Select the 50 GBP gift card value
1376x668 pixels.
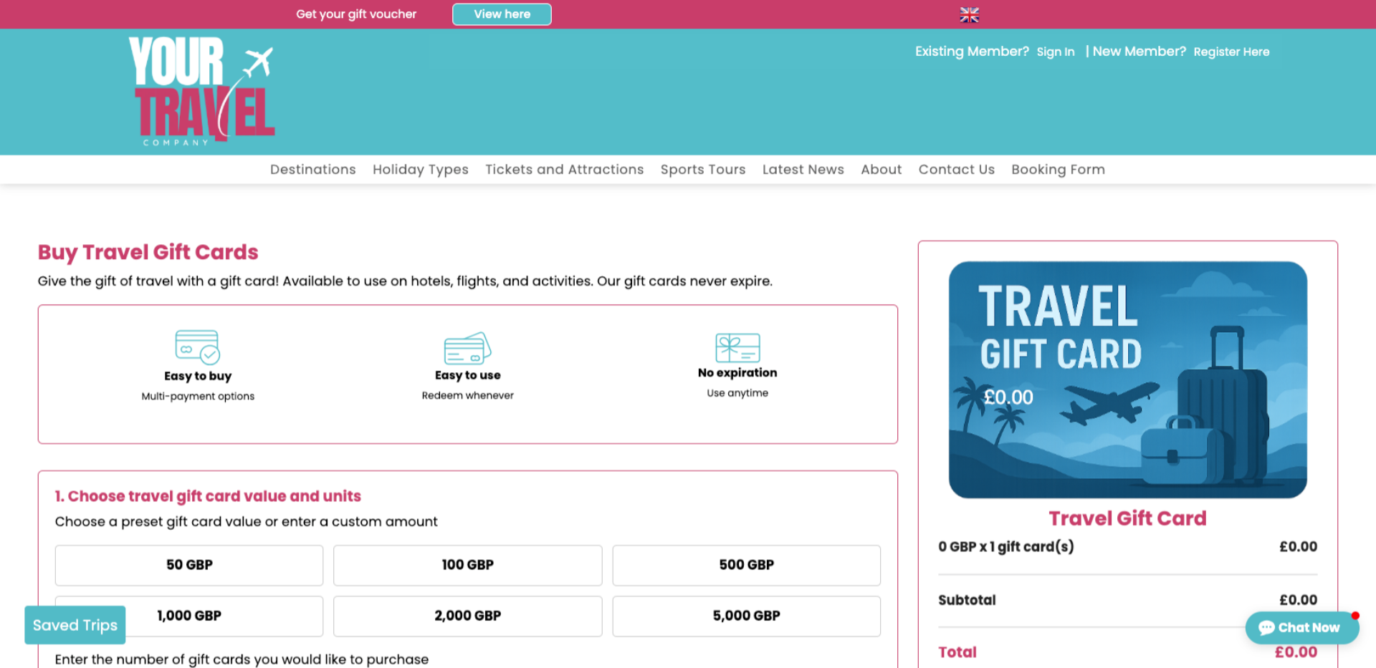point(188,565)
